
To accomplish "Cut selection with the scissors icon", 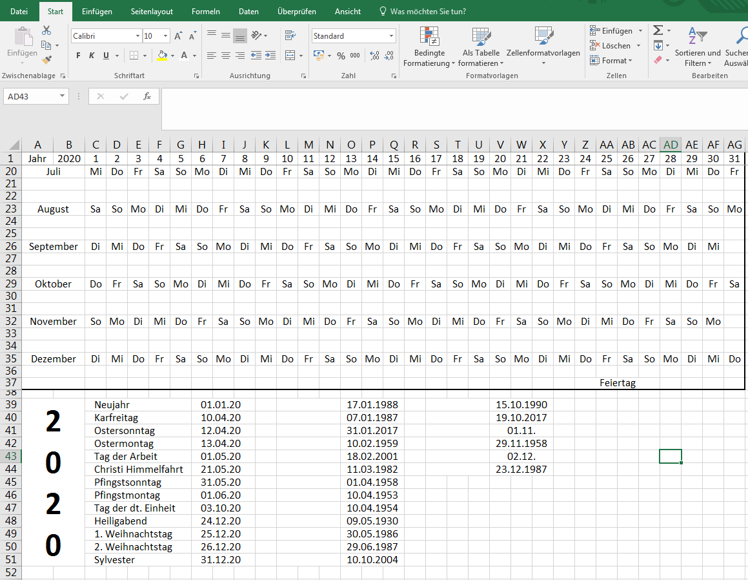I will point(46,30).
